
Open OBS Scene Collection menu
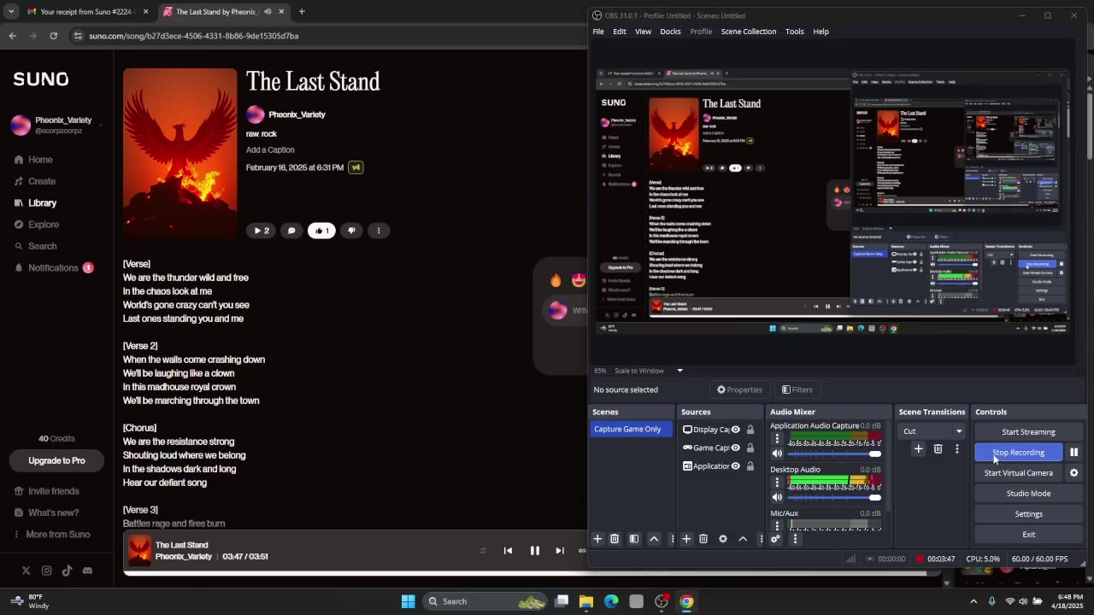point(749,32)
